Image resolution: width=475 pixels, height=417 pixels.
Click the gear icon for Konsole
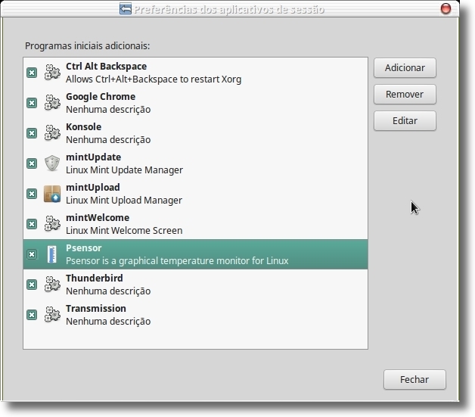[52, 133]
